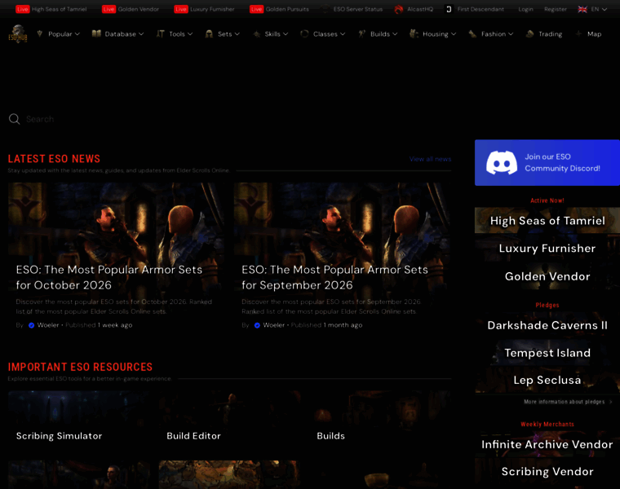620x489 pixels.
Task: Click the Skills menu icon
Action: 257,34
